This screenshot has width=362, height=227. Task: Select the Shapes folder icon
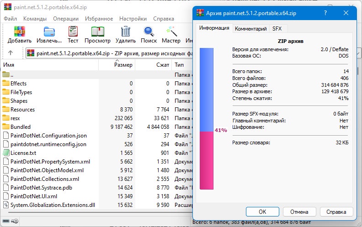pos(6,101)
